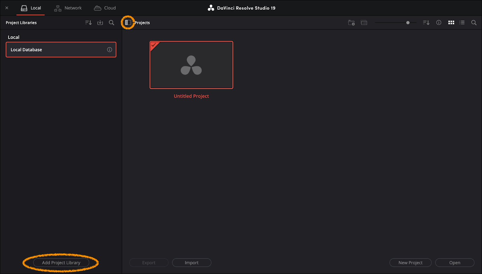Switch Projects to list view
The width and height of the screenshot is (482, 274).
462,23
